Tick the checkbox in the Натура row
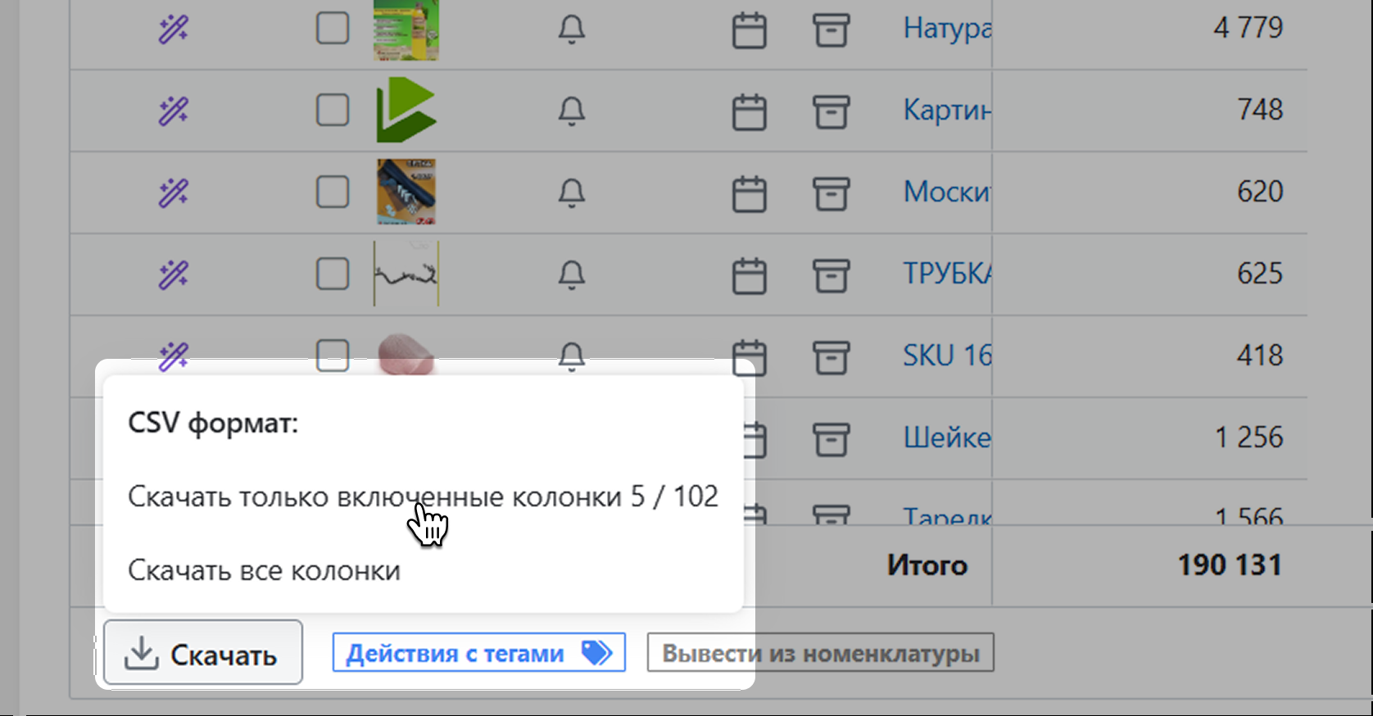 tap(333, 28)
